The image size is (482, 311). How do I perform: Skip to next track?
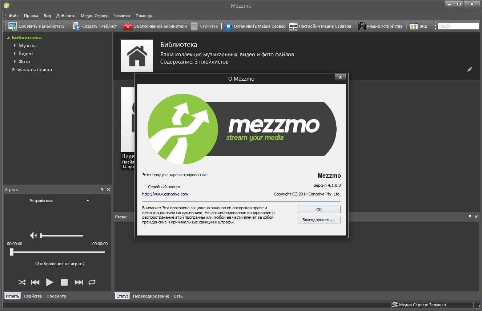tap(79, 282)
